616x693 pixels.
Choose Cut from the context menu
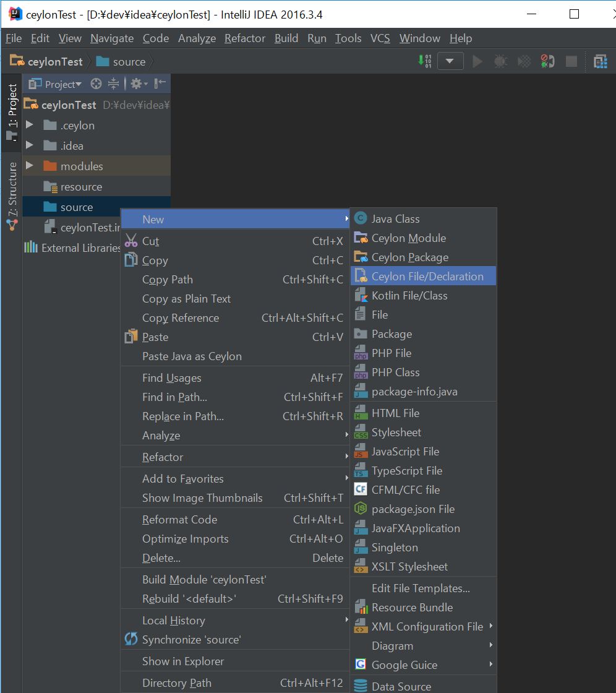(x=235, y=241)
